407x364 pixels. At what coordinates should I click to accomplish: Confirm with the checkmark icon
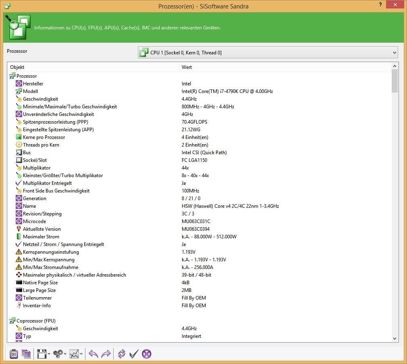(x=134, y=354)
